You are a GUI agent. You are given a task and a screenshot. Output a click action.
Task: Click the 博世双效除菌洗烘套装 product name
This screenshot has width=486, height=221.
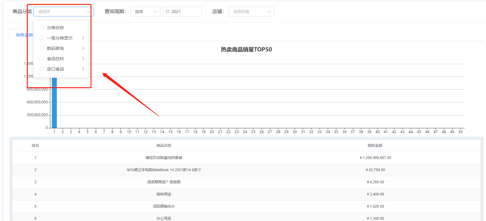tap(164, 158)
